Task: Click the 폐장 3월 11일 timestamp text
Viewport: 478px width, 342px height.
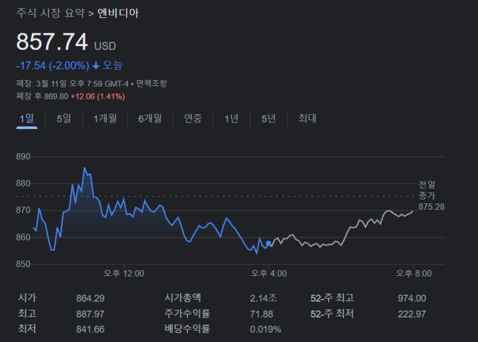Action: point(72,83)
